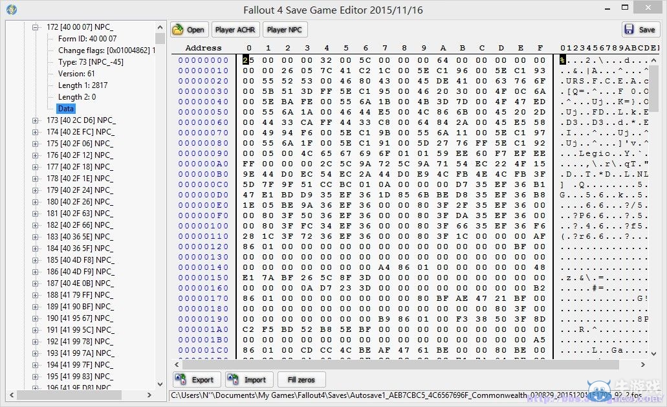Click the tree panel vertical scrollbar thumb
Screen dimensions: 667x407
tap(160, 39)
